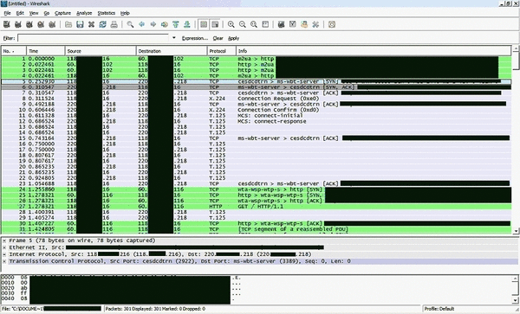Reset zoom to normal size
Screen dimensions: 520x314
(254, 24)
